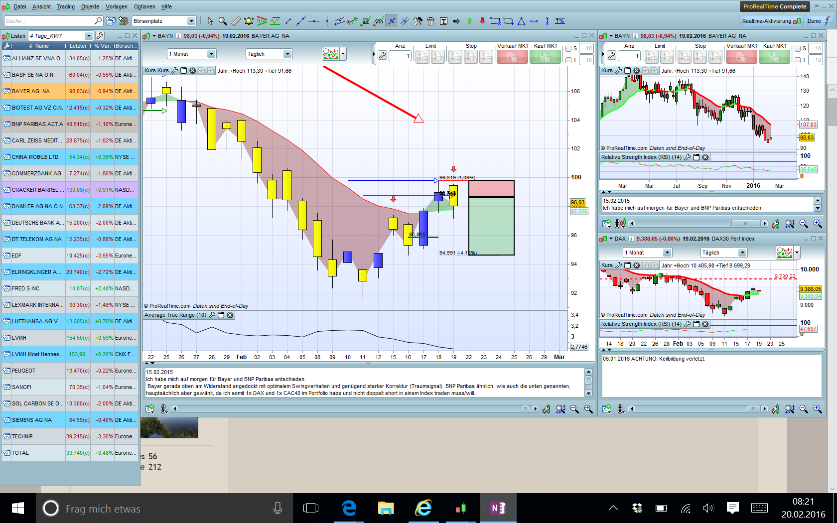837x523 pixels.
Task: Tick the S checkbox in right BAYN chart
Action: pyautogui.click(x=798, y=49)
